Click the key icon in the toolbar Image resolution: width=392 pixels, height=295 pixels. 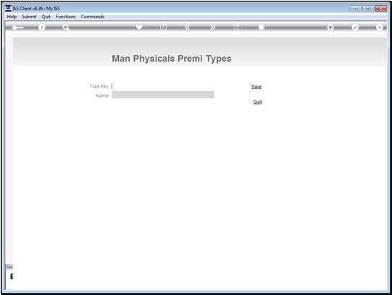coord(17,28)
